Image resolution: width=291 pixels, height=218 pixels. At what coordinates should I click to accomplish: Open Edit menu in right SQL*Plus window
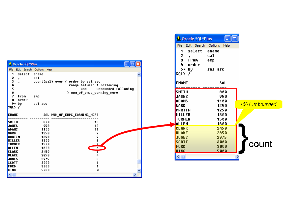[189, 46]
